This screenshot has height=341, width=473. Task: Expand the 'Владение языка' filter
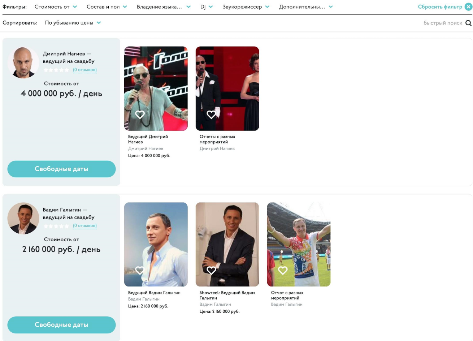point(163,7)
